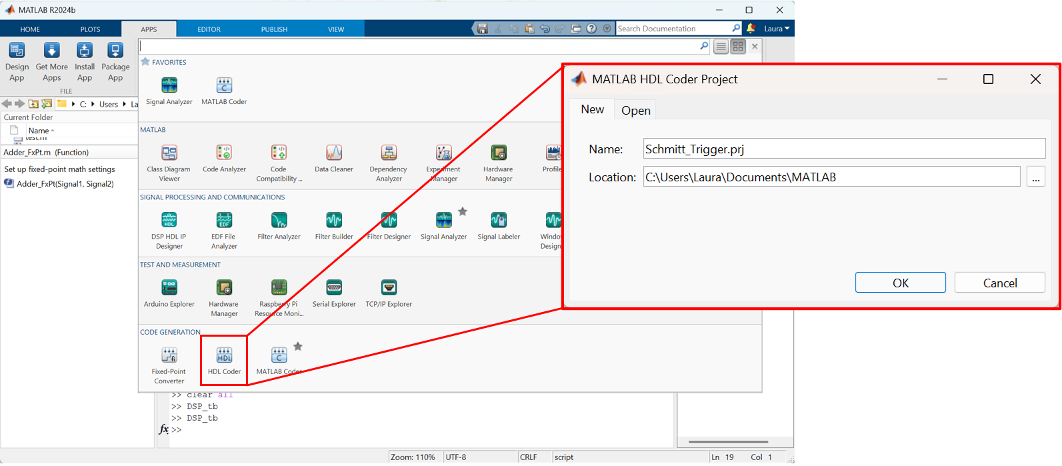Image resolution: width=1062 pixels, height=466 pixels.
Task: Open the notifications bell
Action: pyautogui.click(x=751, y=29)
